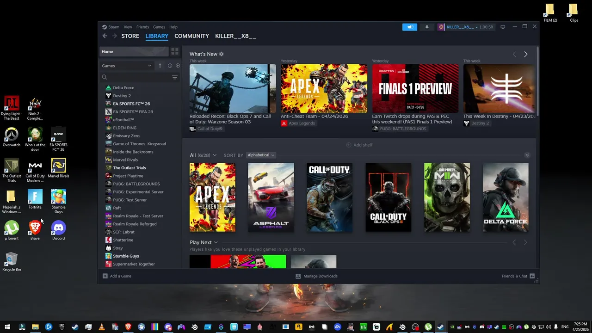Toggle the ready-to-play filter icon
Image resolution: width=592 pixels, height=333 pixels.
(x=178, y=66)
